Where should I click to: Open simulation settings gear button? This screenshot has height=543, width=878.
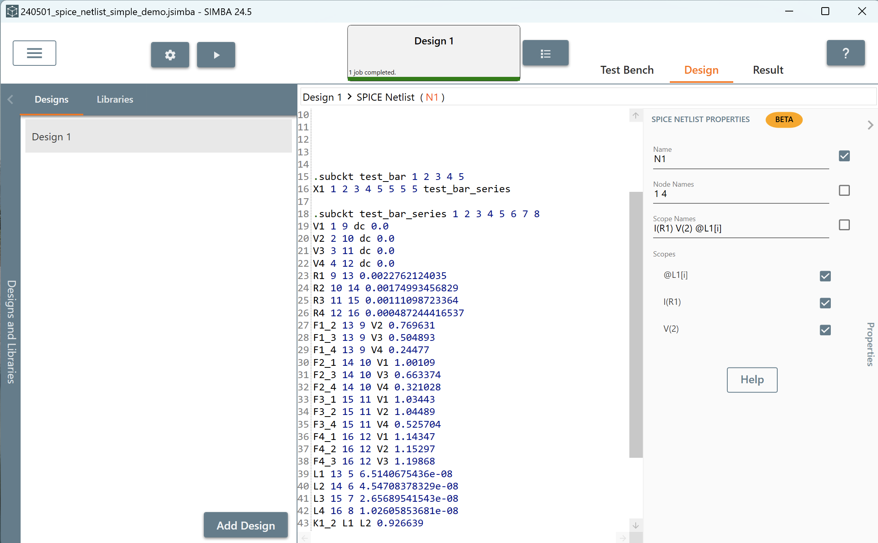point(170,55)
